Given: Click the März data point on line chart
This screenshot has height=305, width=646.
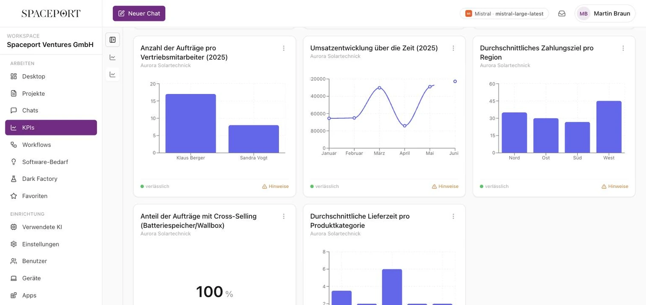Looking at the screenshot, I should tap(379, 88).
